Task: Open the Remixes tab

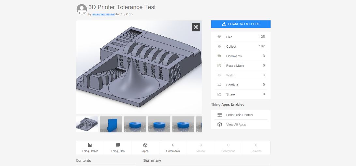Action: 256,148
